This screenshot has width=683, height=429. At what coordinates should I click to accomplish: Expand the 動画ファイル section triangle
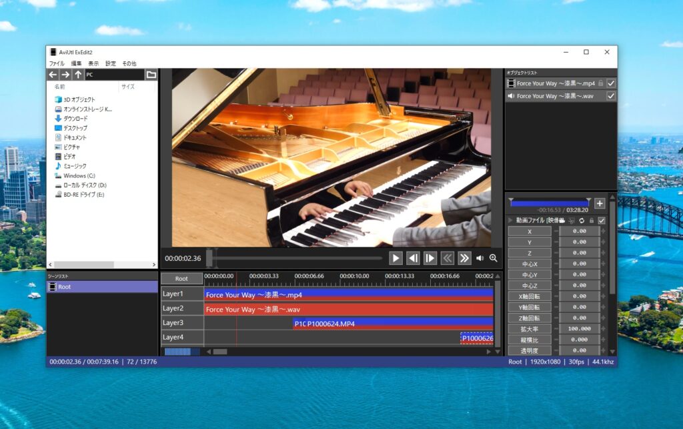click(x=510, y=220)
